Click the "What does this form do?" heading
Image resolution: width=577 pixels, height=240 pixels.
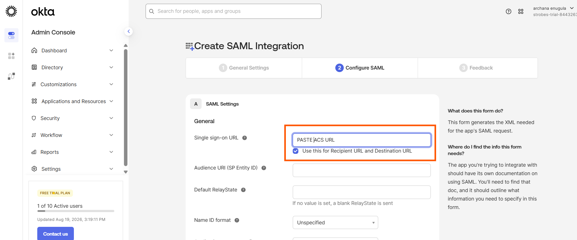476,111
